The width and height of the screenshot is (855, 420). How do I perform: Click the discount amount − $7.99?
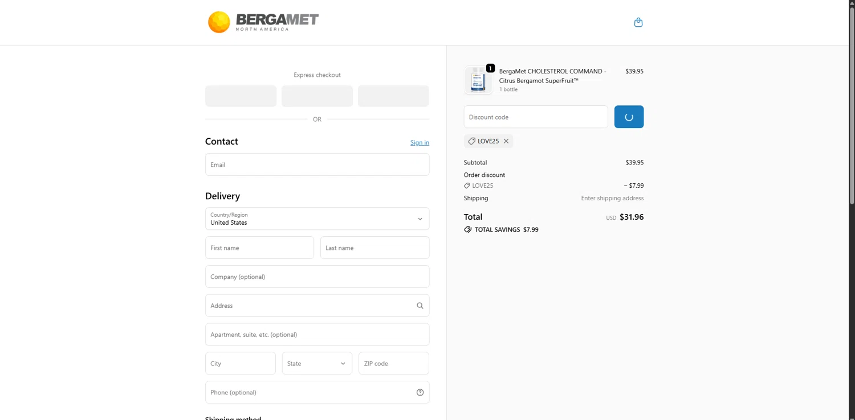(x=634, y=186)
